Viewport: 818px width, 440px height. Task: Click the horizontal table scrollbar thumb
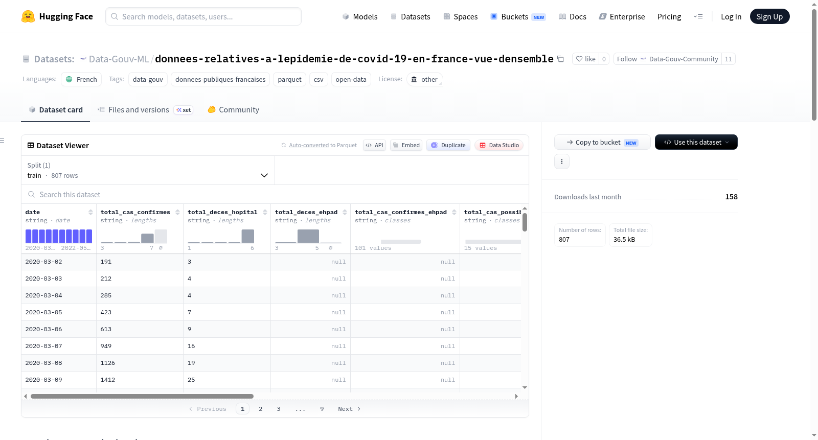point(142,396)
